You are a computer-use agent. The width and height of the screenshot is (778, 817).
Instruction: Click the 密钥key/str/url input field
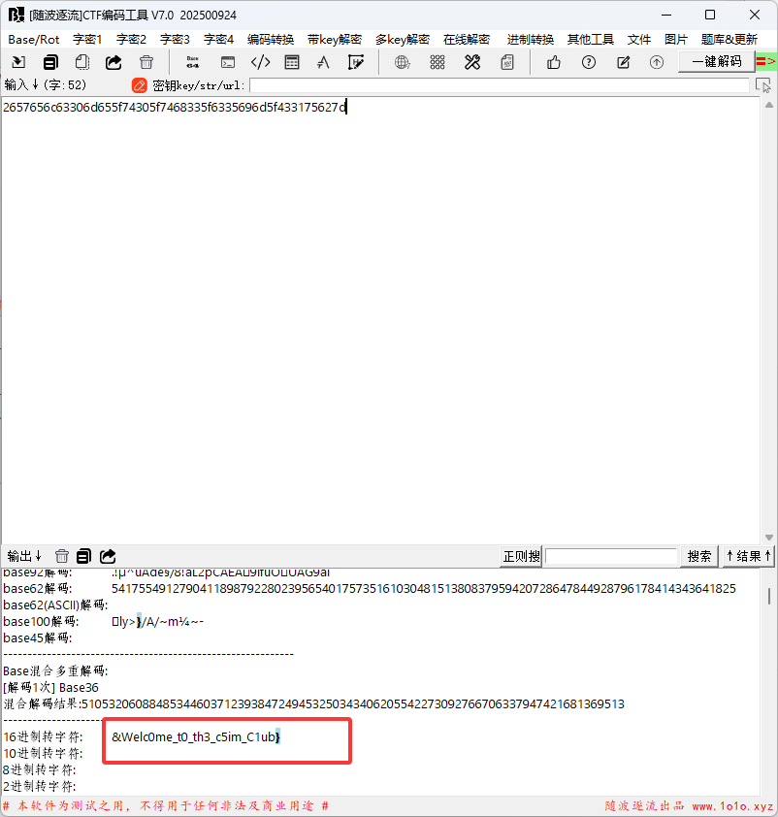[499, 85]
